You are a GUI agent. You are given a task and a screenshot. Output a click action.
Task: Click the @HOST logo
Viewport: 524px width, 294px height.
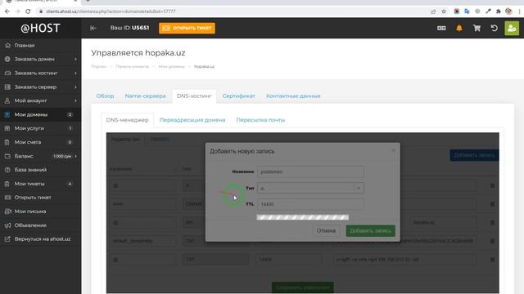(40, 29)
